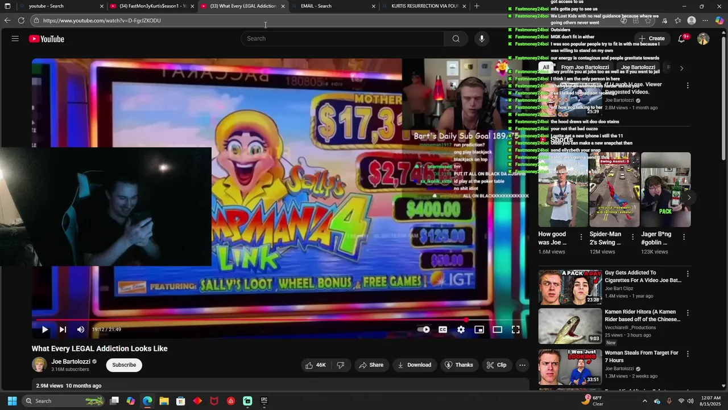This screenshot has width=728, height=410.
Task: Open Edge tab actions menu icon
Action: (7, 6)
